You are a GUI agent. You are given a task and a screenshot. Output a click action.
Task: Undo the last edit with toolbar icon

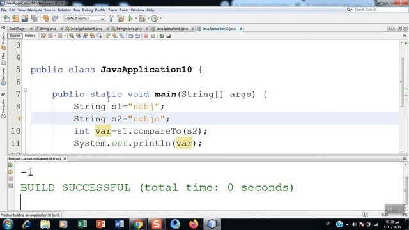click(x=45, y=19)
